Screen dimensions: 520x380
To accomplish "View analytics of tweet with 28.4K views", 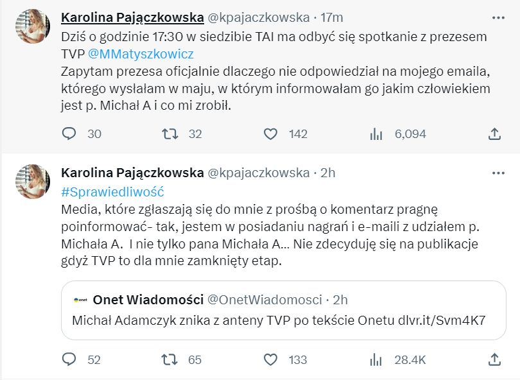I will pyautogui.click(x=376, y=359).
